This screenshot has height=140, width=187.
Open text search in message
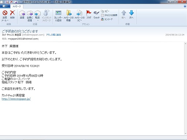coord(109,15)
